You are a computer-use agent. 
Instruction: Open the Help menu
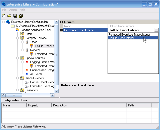pos(22,10)
